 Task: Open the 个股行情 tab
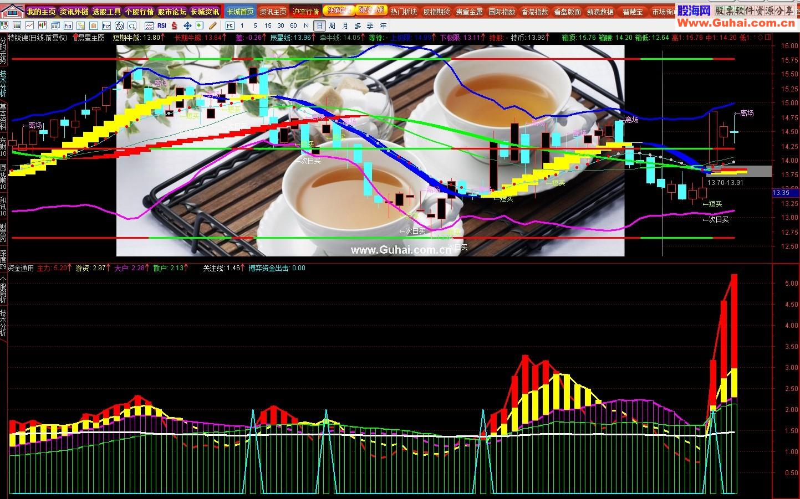point(140,12)
